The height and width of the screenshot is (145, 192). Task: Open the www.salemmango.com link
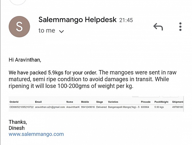coord(36,134)
